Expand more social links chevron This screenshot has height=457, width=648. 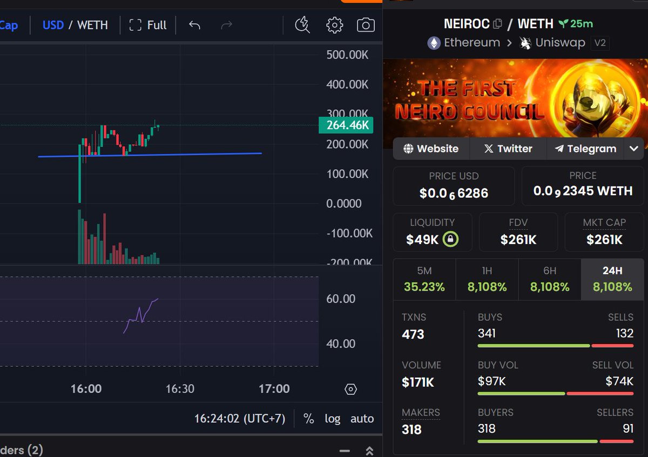tap(634, 149)
